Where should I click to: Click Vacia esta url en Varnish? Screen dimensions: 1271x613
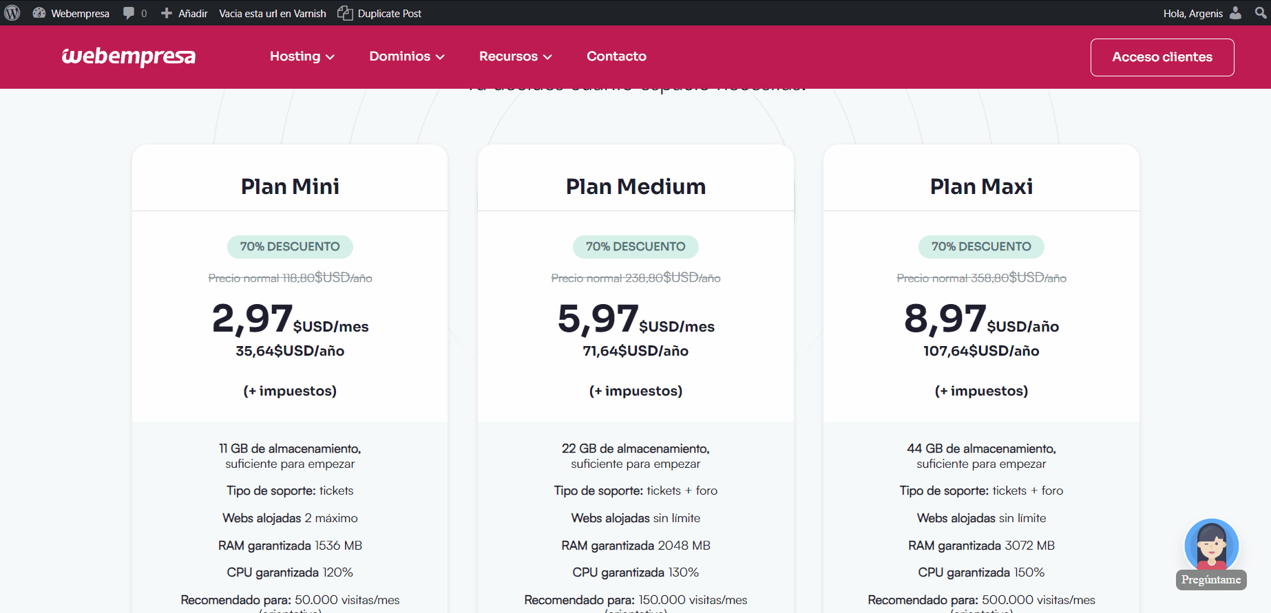pos(273,13)
